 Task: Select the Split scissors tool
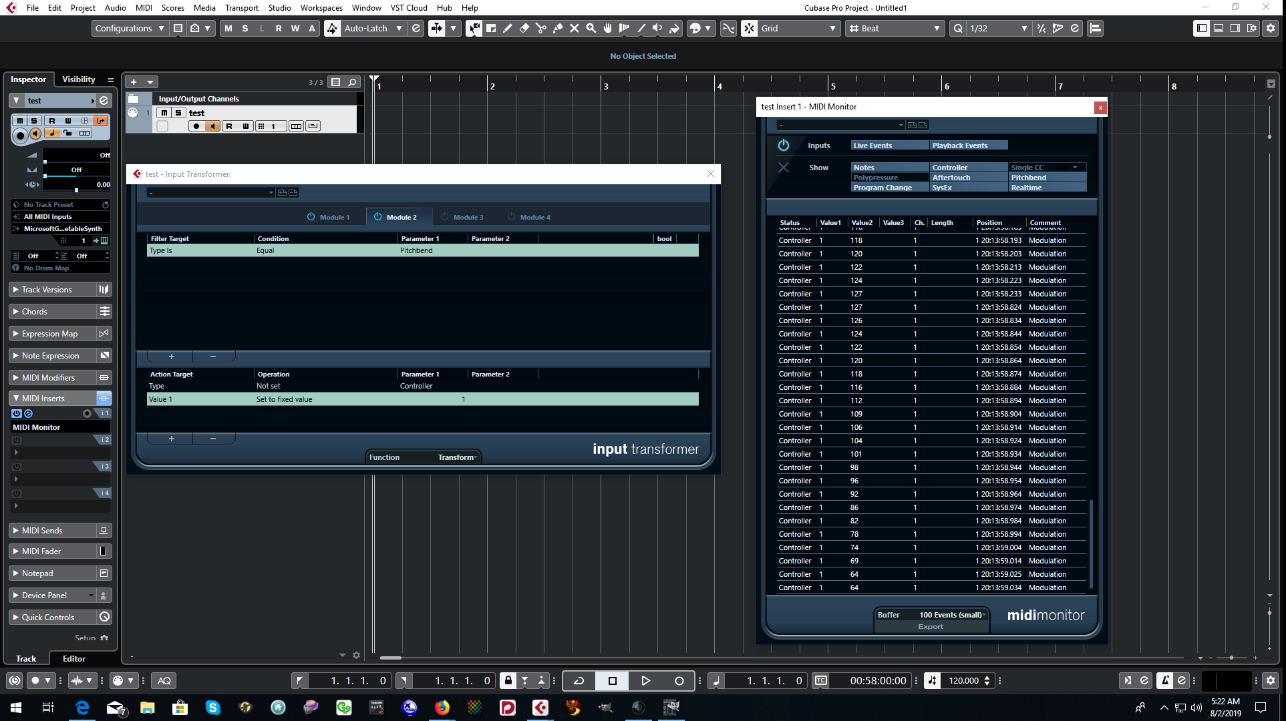(541, 28)
